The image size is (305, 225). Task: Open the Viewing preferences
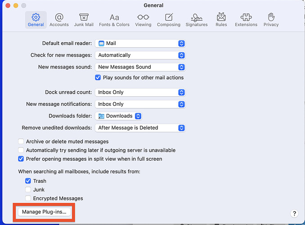click(x=143, y=20)
